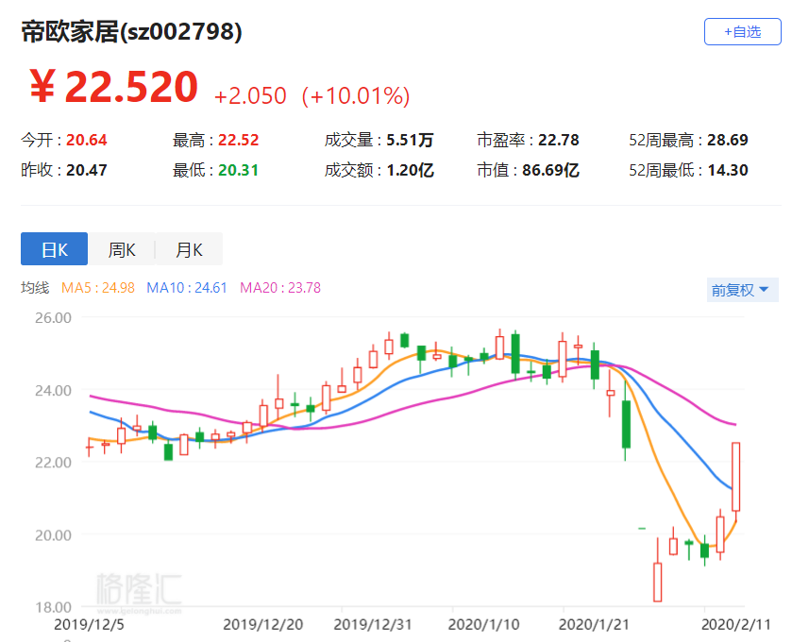The height and width of the screenshot is (642, 792).
Task: Click the 20.00 y-axis label
Action: [53, 535]
